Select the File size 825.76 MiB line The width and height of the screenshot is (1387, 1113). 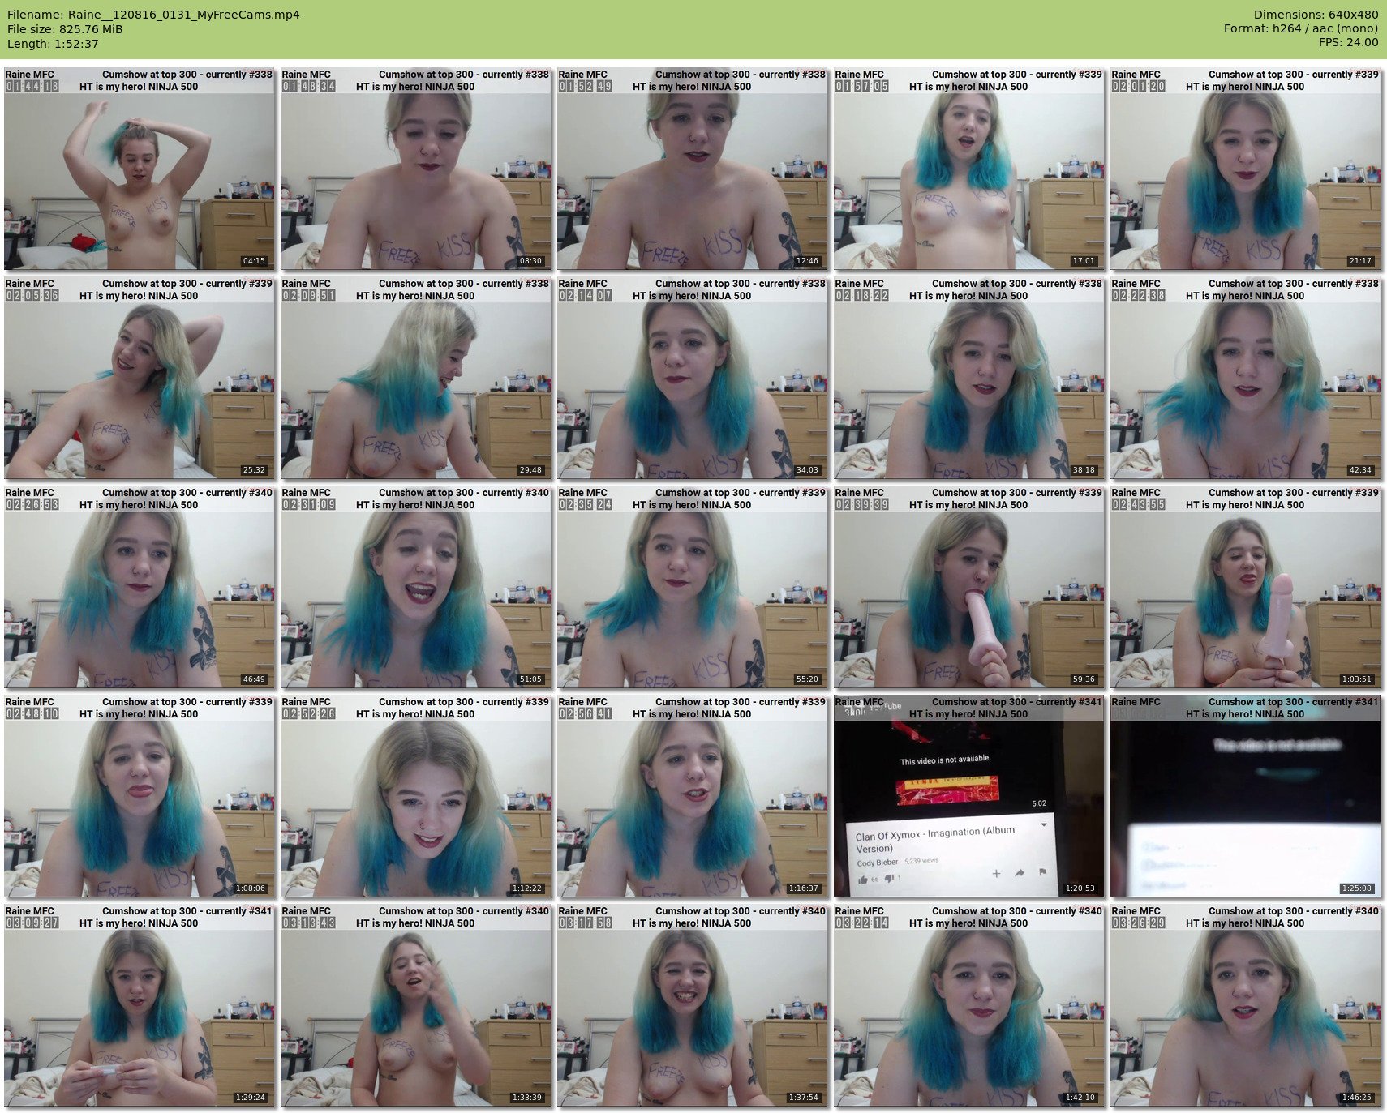(65, 29)
